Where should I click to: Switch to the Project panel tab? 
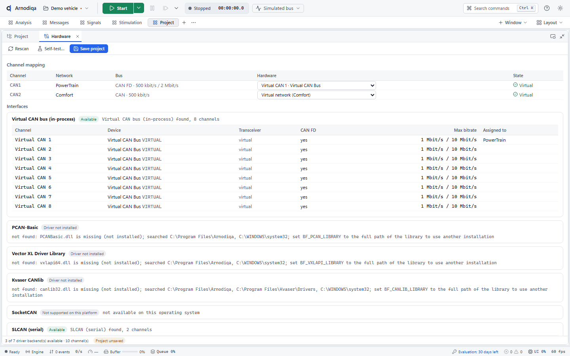click(18, 36)
